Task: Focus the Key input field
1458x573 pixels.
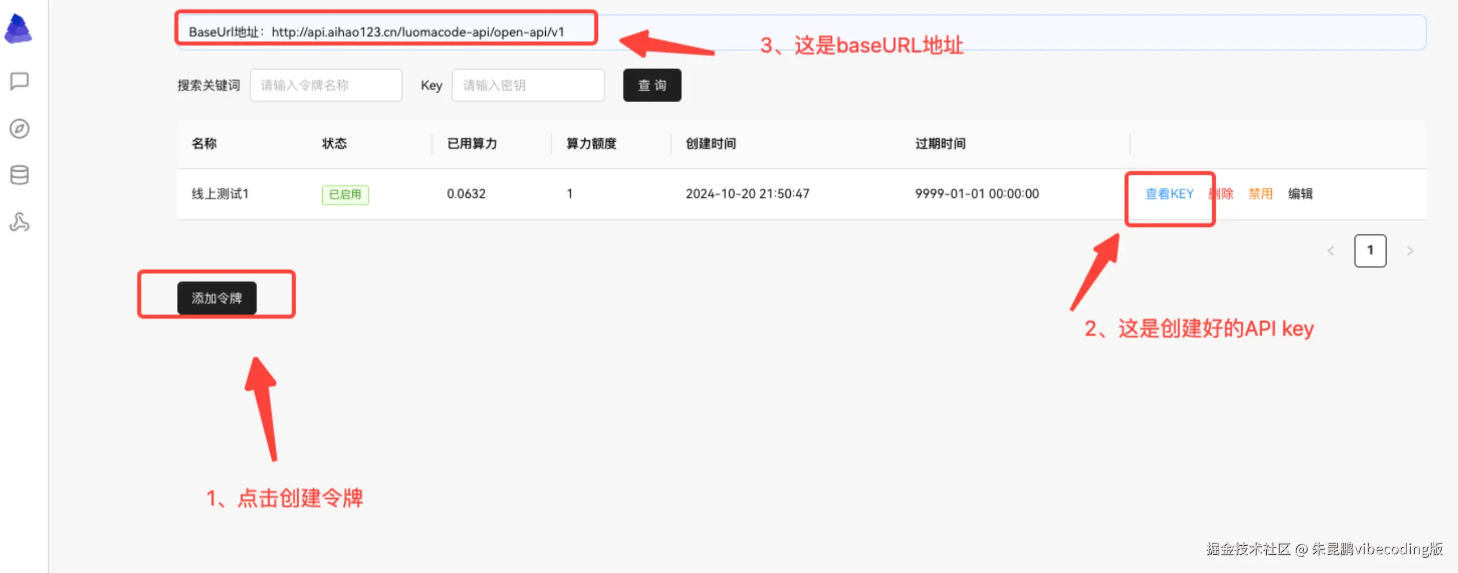Action: 528,86
